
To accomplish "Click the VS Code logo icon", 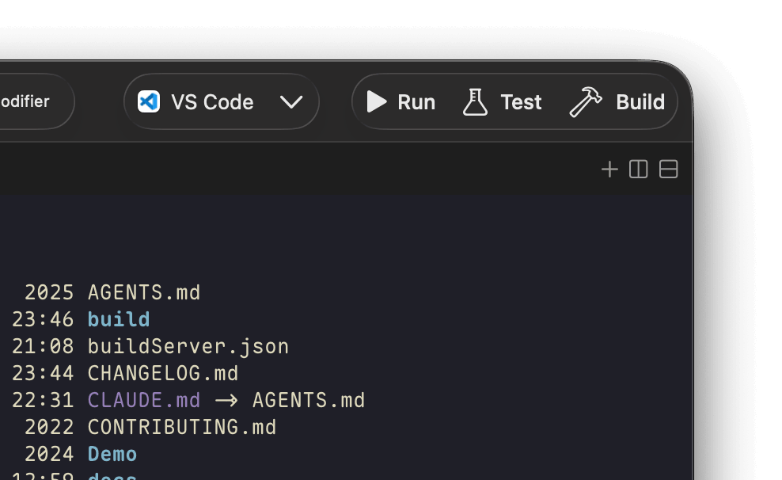I will 149,101.
